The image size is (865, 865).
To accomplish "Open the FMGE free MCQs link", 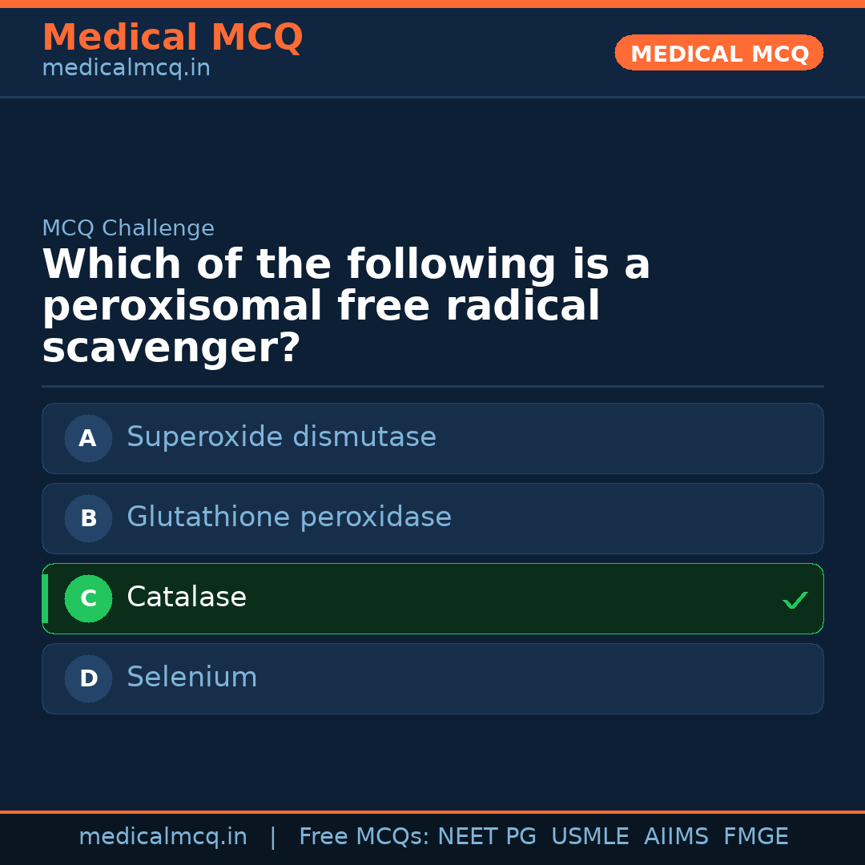I will (x=755, y=836).
